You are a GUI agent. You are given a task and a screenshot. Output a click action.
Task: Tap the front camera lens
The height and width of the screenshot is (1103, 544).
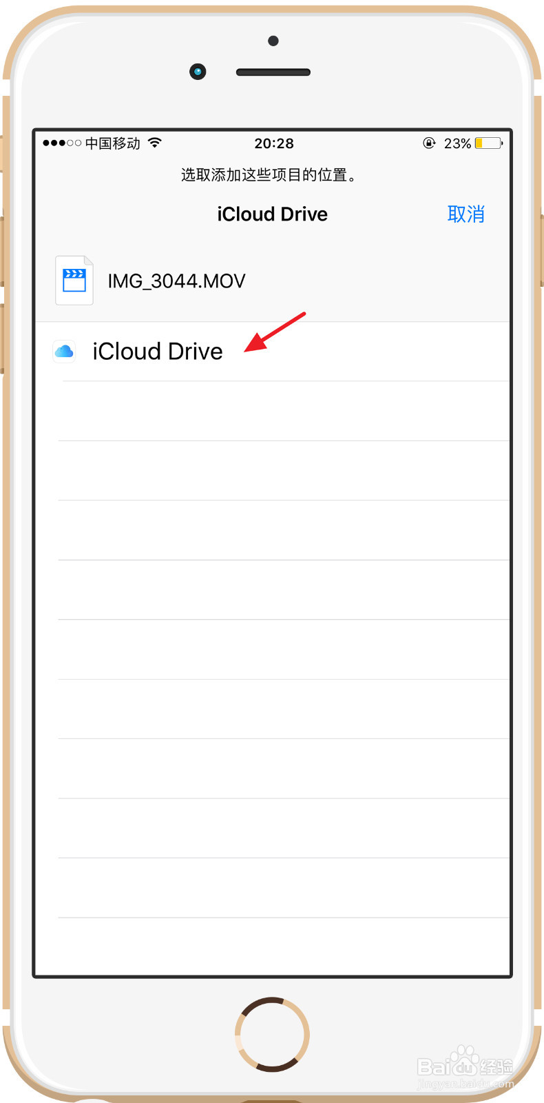pos(198,72)
